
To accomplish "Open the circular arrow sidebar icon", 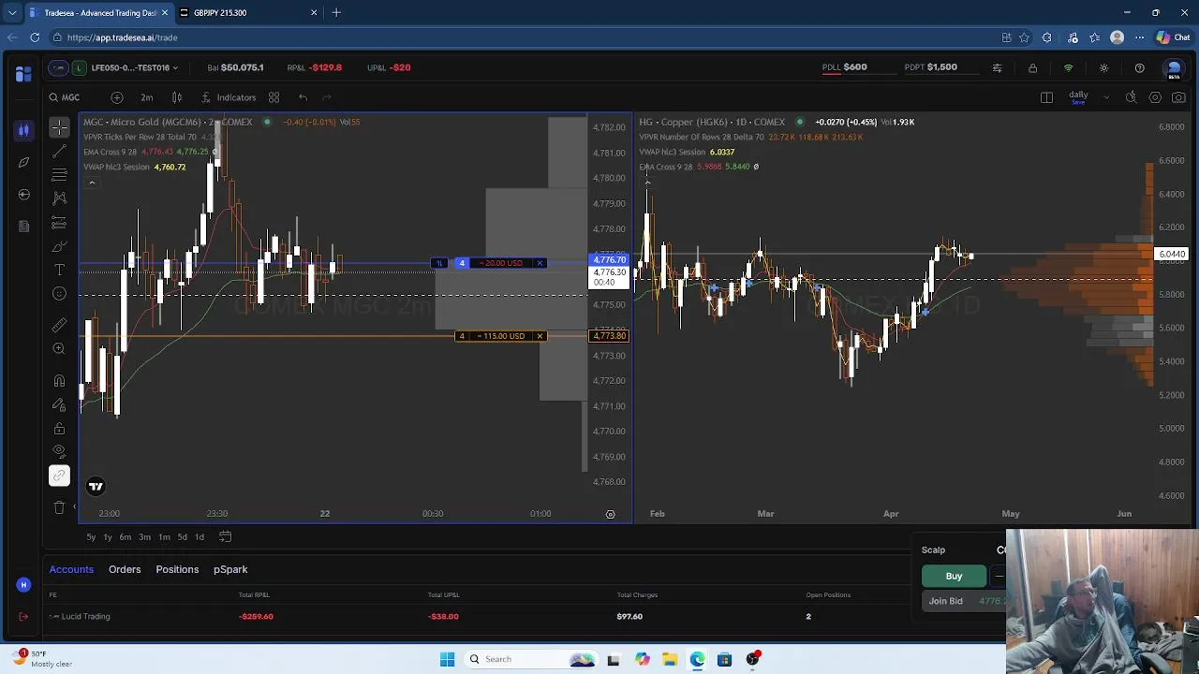I will point(23,194).
